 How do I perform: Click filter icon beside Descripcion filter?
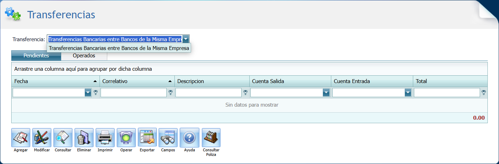click(245, 93)
